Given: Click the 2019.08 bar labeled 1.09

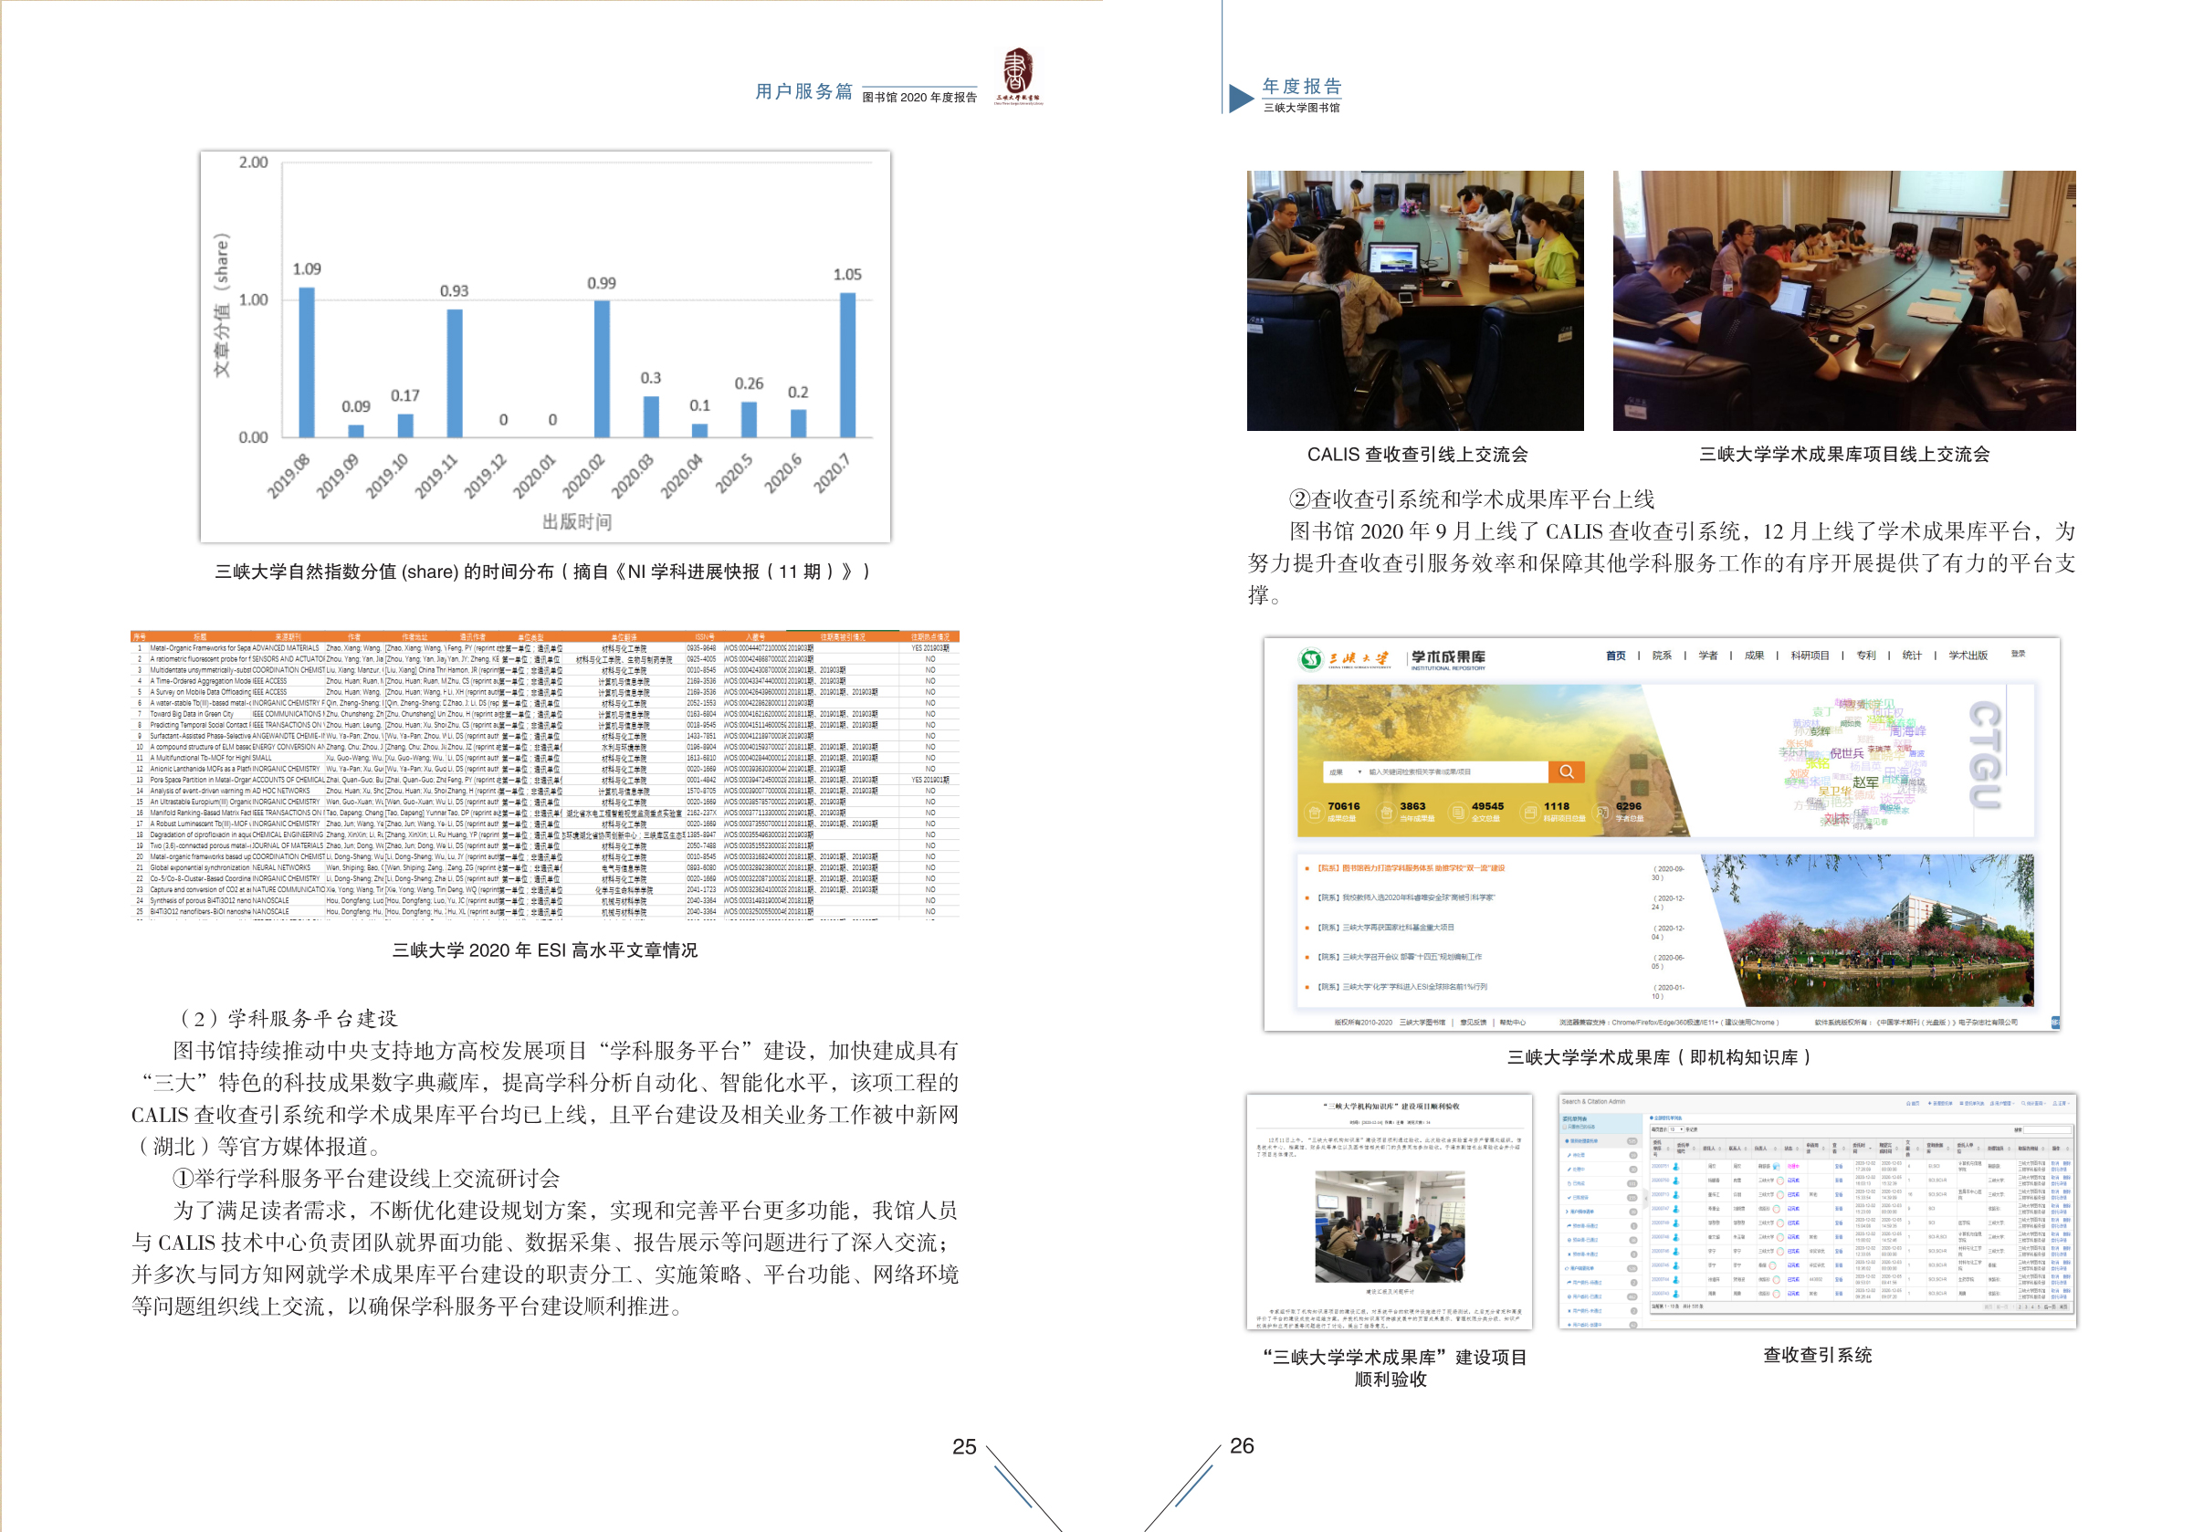Looking at the screenshot, I should click(x=307, y=362).
